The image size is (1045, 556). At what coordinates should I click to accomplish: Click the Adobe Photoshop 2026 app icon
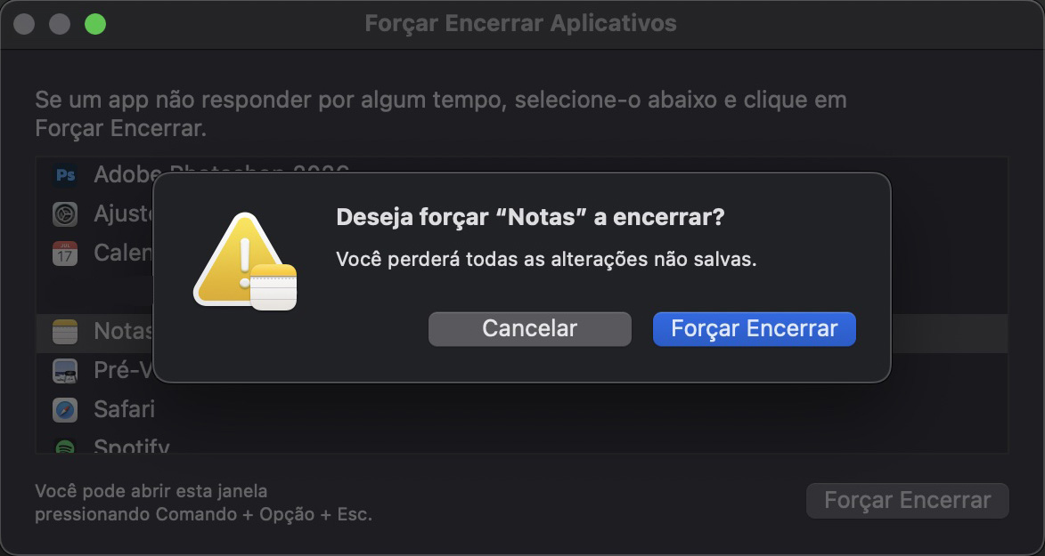point(65,174)
